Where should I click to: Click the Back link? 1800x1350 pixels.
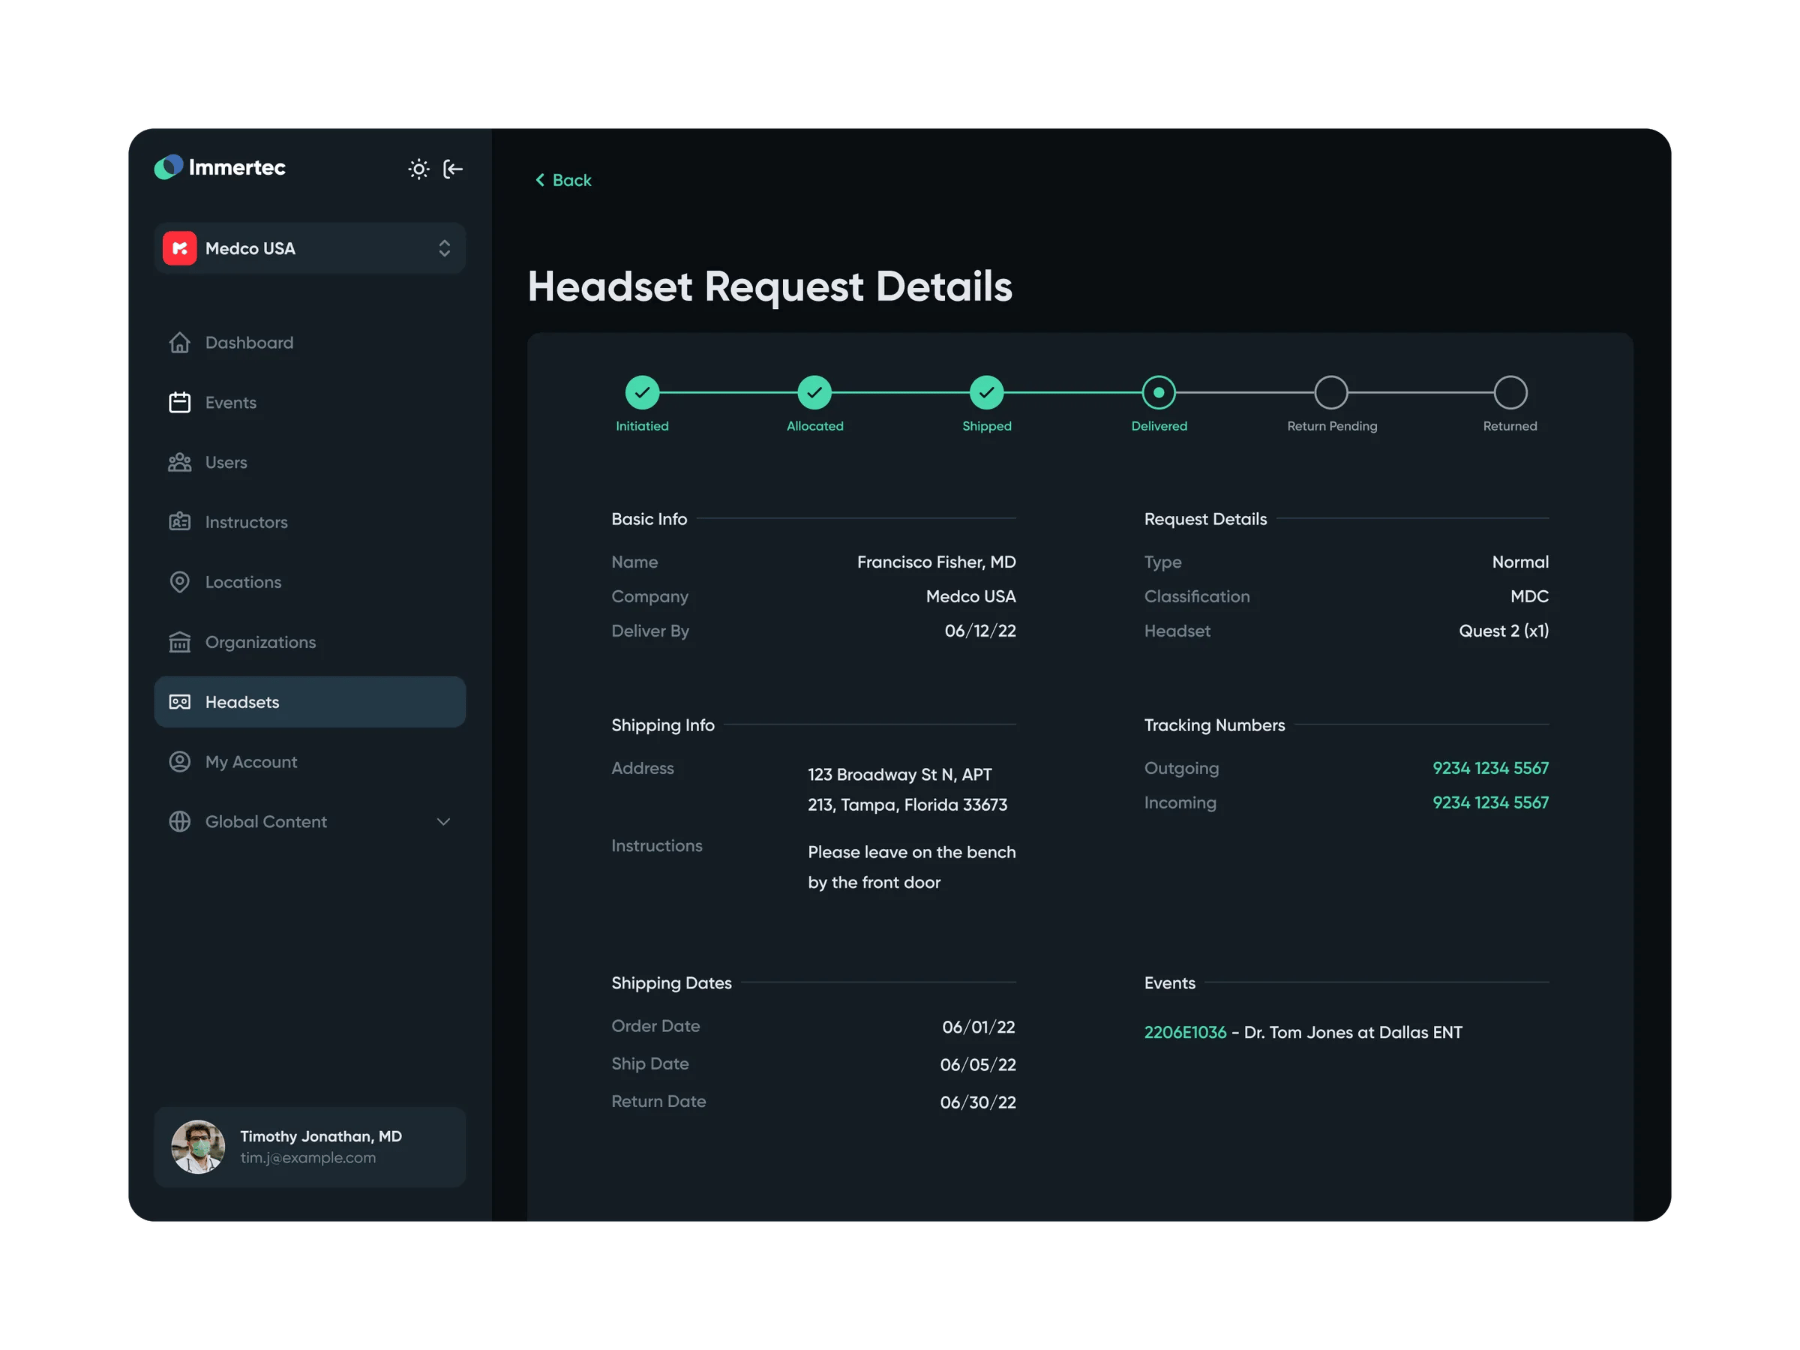(563, 180)
